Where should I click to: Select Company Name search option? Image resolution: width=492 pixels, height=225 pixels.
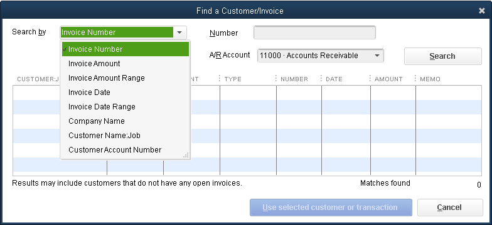pyautogui.click(x=126, y=121)
